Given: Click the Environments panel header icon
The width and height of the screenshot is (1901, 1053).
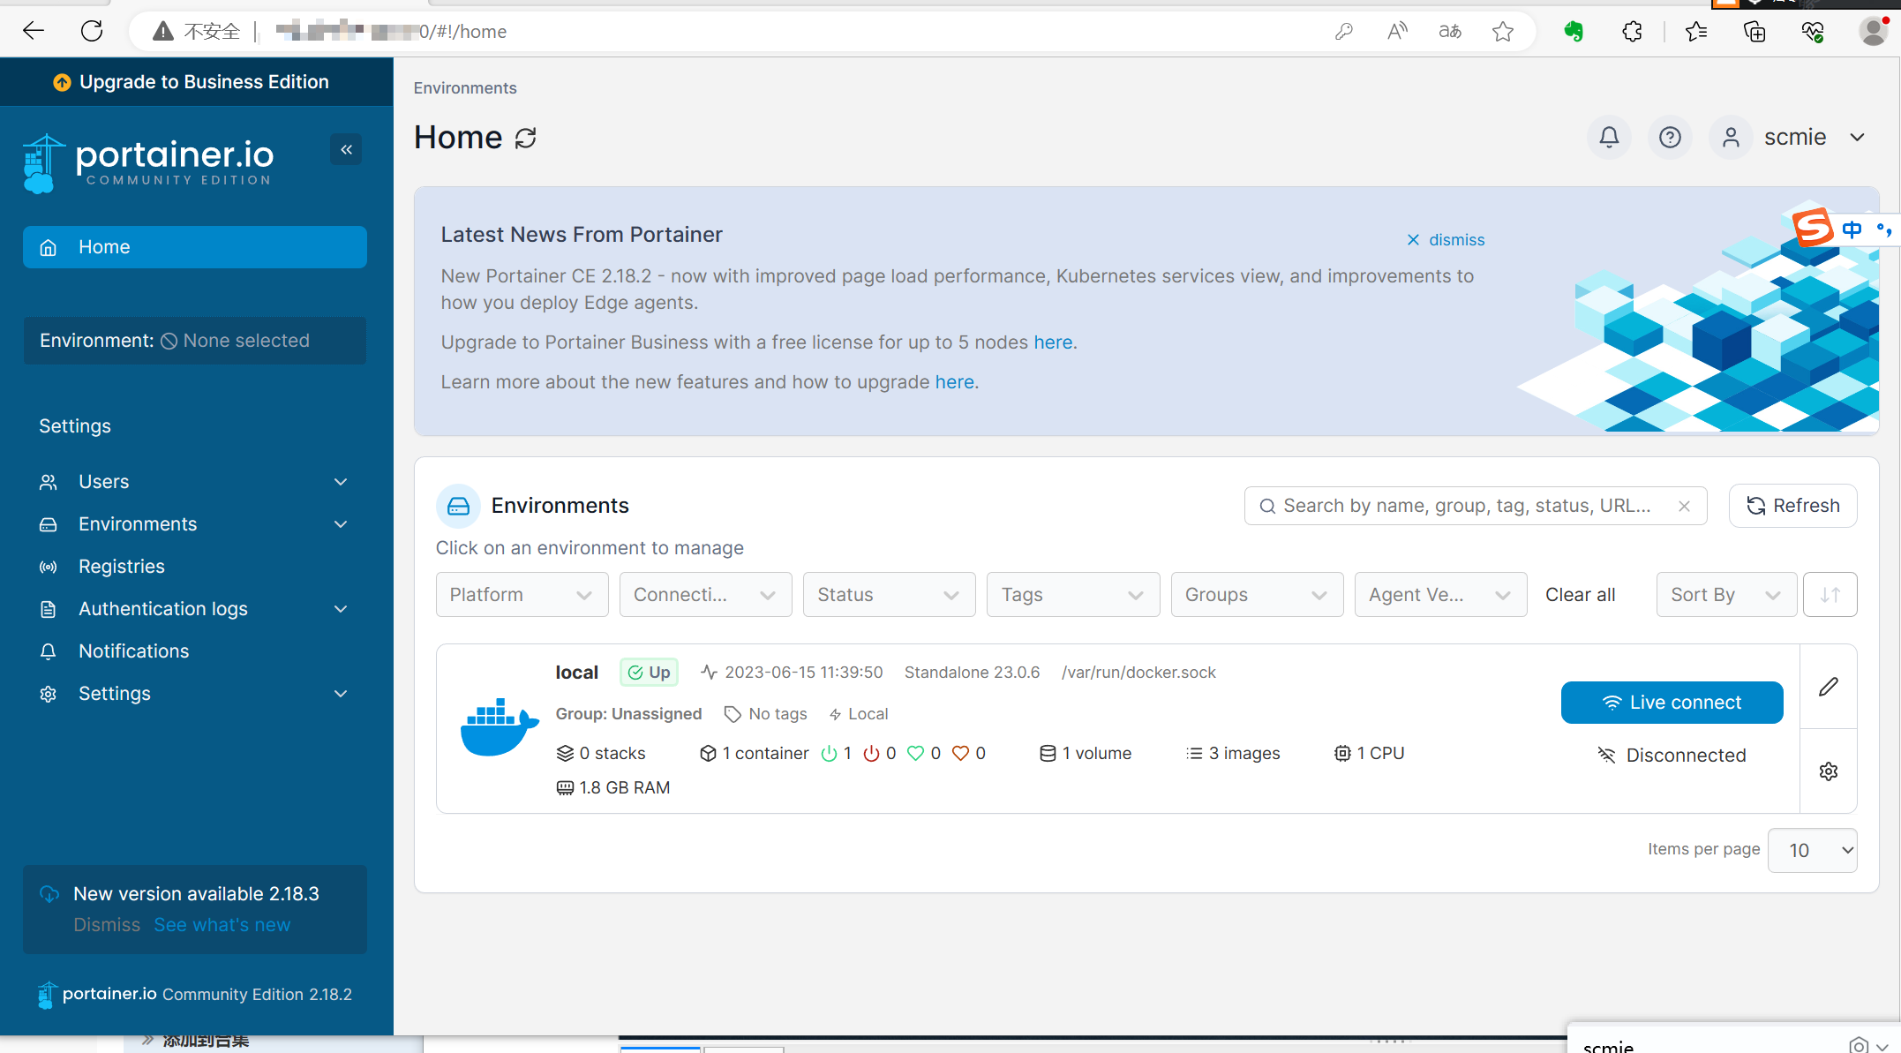Looking at the screenshot, I should click(458, 506).
